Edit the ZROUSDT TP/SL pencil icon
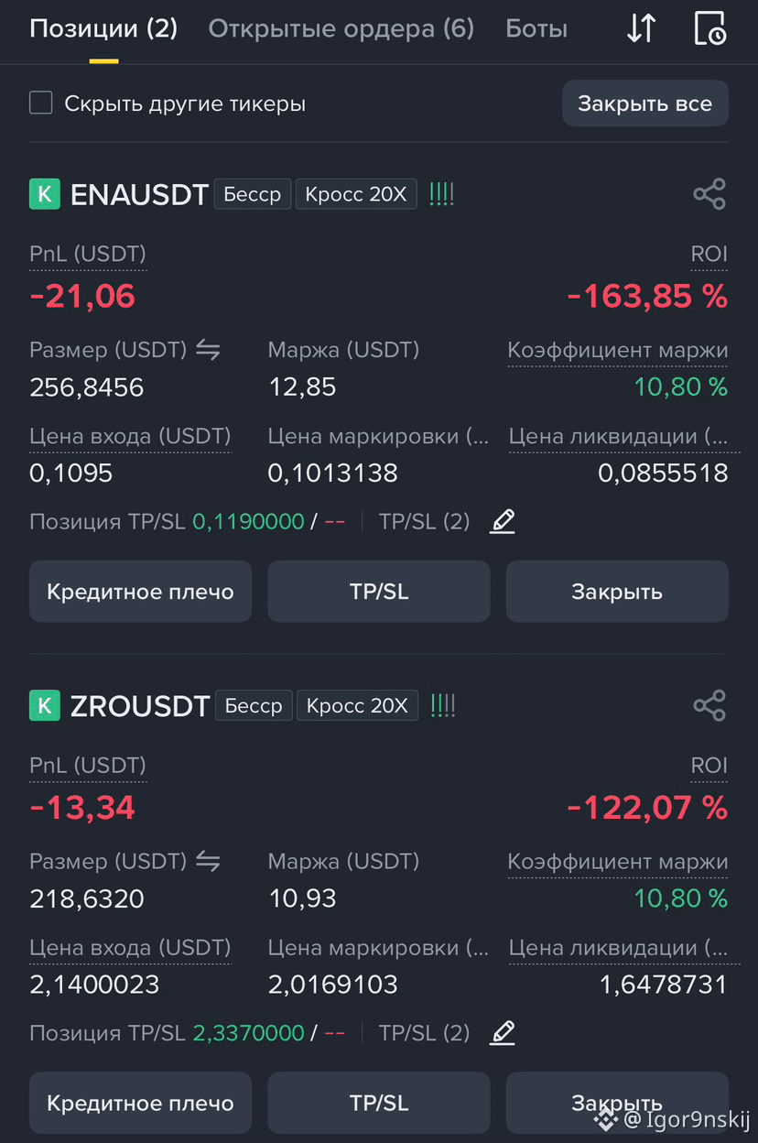The height and width of the screenshot is (1143, 758). click(503, 1033)
